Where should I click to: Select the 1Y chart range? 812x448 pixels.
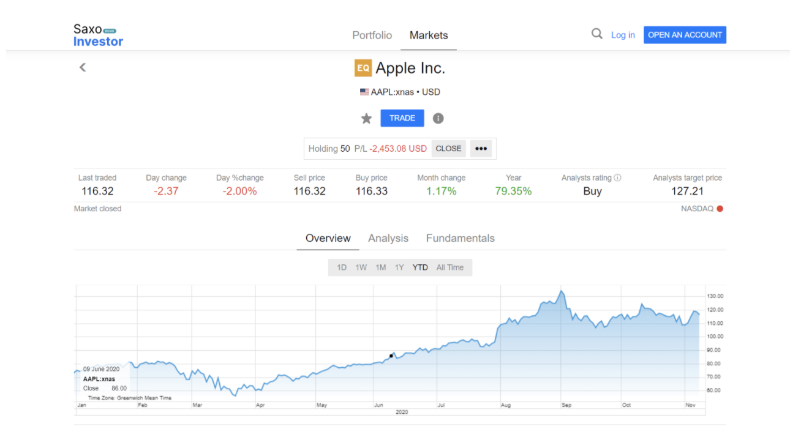point(399,267)
